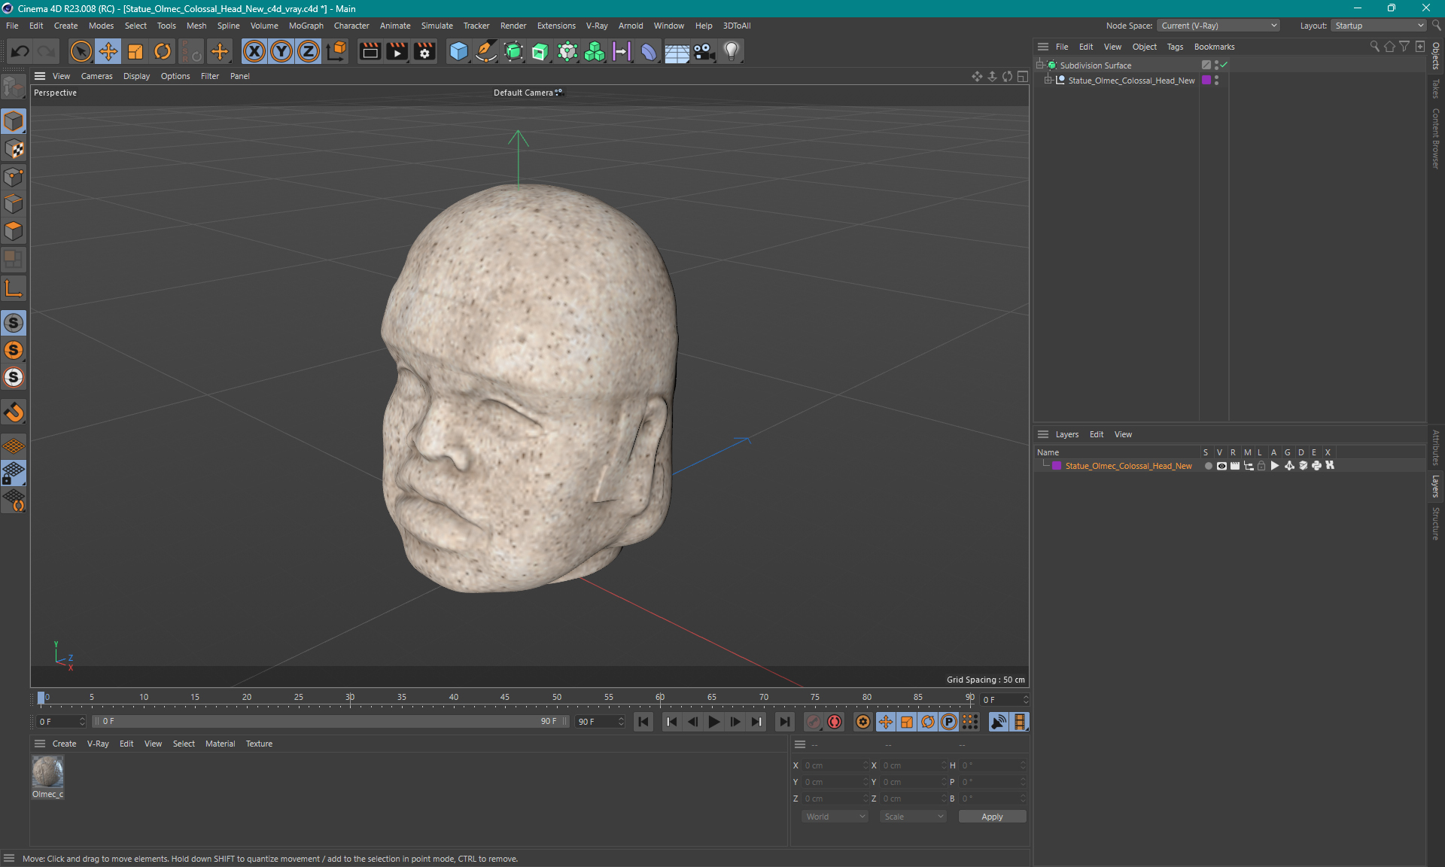Activate the Move tool
The image size is (1445, 867).
point(108,51)
